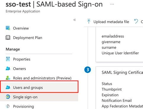Viewport: 143px width, 109px height.
Task: Click the Deployment Plan book icon
Action: [8, 38]
